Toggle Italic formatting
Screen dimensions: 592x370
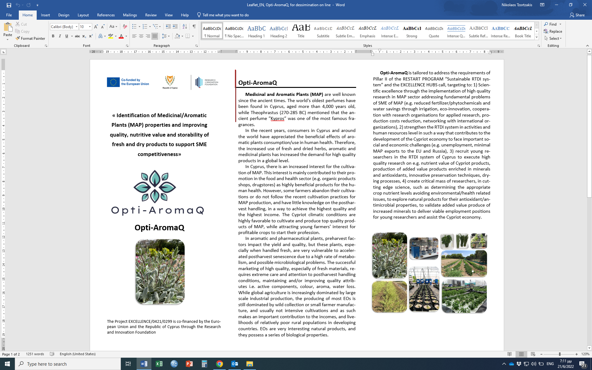[x=60, y=36]
